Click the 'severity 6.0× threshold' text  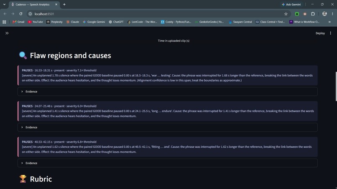(x=82, y=106)
